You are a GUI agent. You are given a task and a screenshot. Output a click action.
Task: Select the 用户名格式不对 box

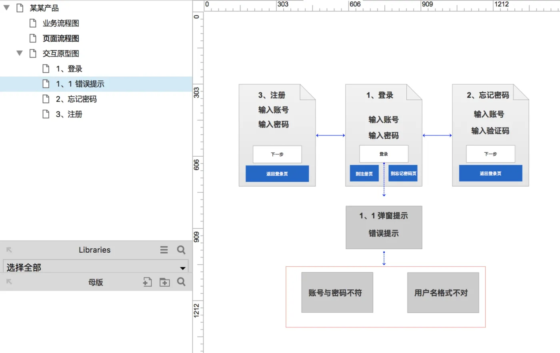(x=443, y=293)
